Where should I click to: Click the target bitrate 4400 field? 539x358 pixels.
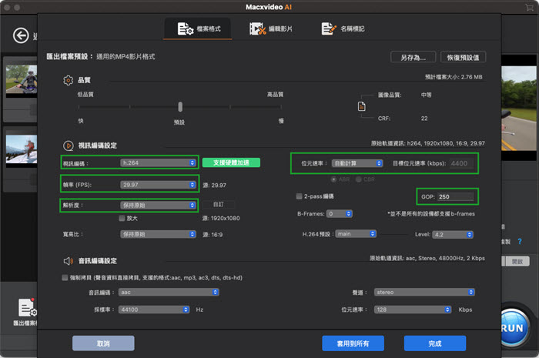pyautogui.click(x=461, y=163)
